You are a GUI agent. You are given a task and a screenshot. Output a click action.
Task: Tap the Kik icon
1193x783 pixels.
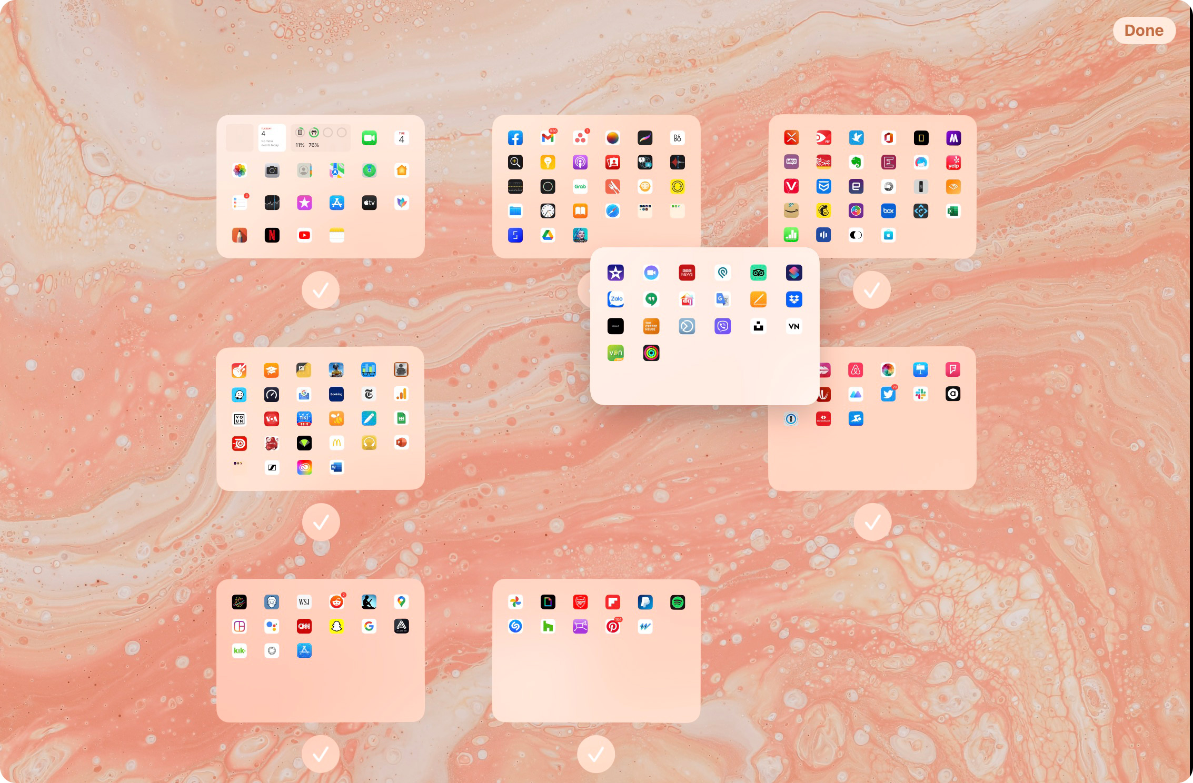(x=240, y=651)
